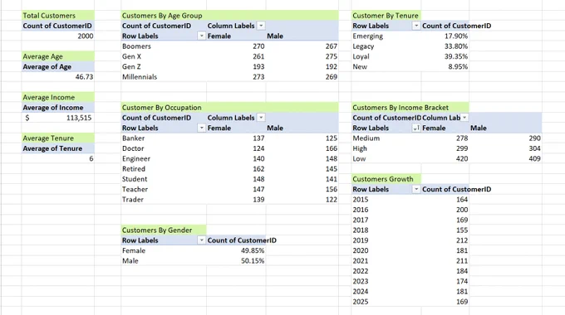Select the Retired female count 162

click(236, 168)
